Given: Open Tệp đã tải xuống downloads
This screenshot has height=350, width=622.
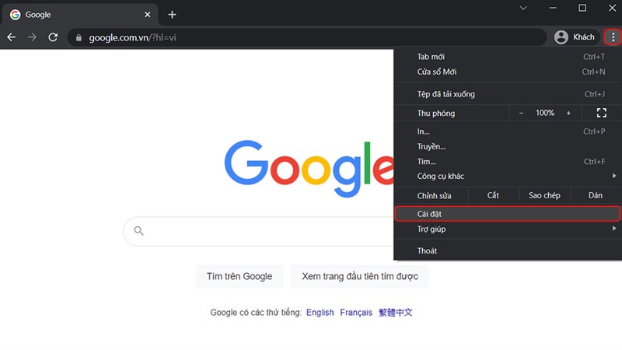Looking at the screenshot, I should (x=508, y=94).
